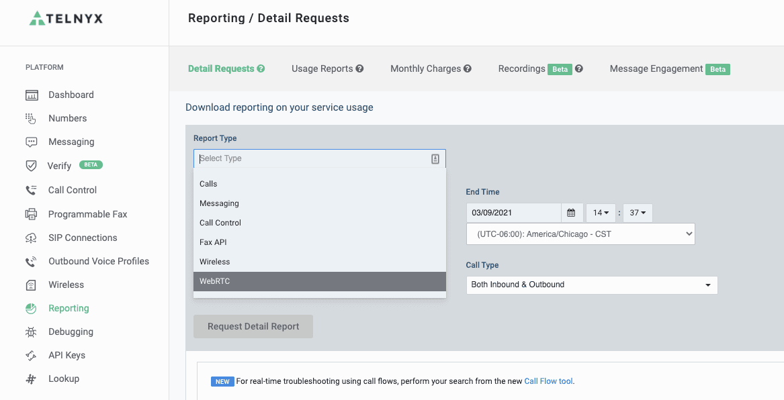Open Debugging page in sidebar
This screenshot has width=784, height=400.
71,332
